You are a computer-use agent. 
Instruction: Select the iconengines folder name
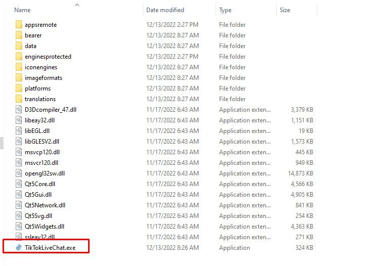41,67
